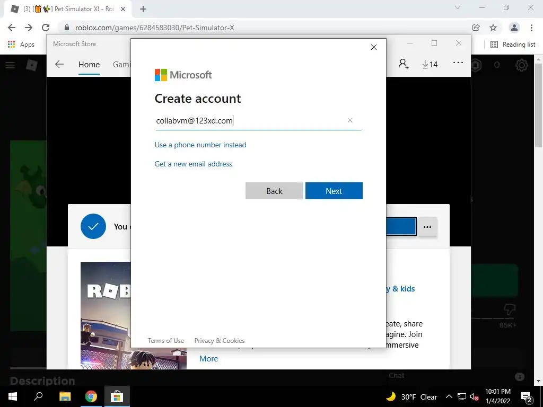The image size is (543, 407).
Task: Open a new Chrome tab
Action: (x=143, y=9)
